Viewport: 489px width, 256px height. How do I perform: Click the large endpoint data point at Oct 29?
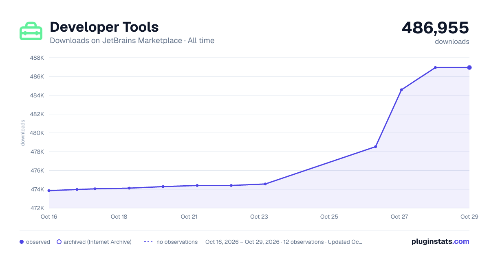(469, 67)
